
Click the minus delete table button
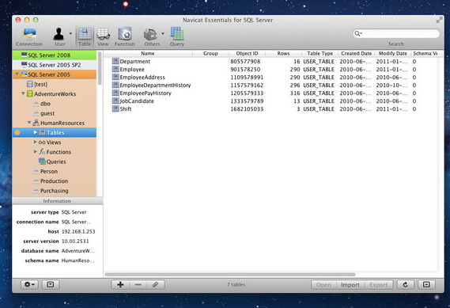(138, 284)
